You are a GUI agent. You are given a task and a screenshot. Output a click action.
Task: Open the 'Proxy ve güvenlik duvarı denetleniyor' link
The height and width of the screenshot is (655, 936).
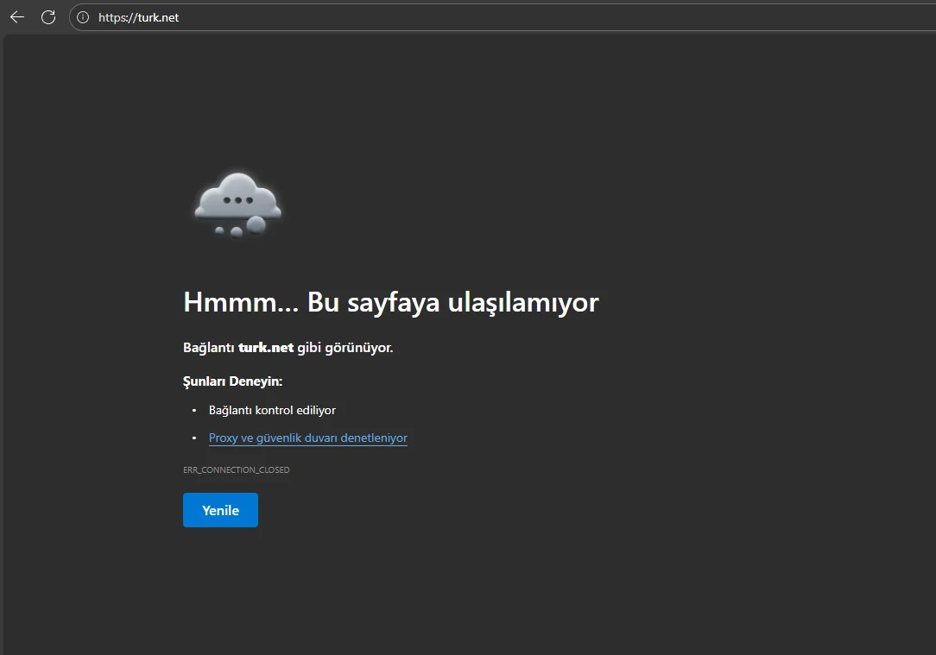pos(307,438)
